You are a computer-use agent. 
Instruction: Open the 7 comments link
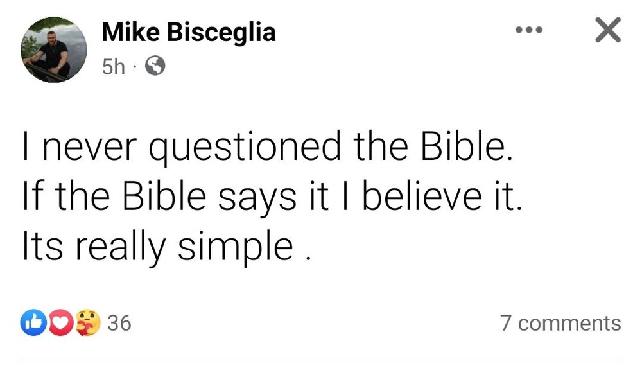[560, 322]
